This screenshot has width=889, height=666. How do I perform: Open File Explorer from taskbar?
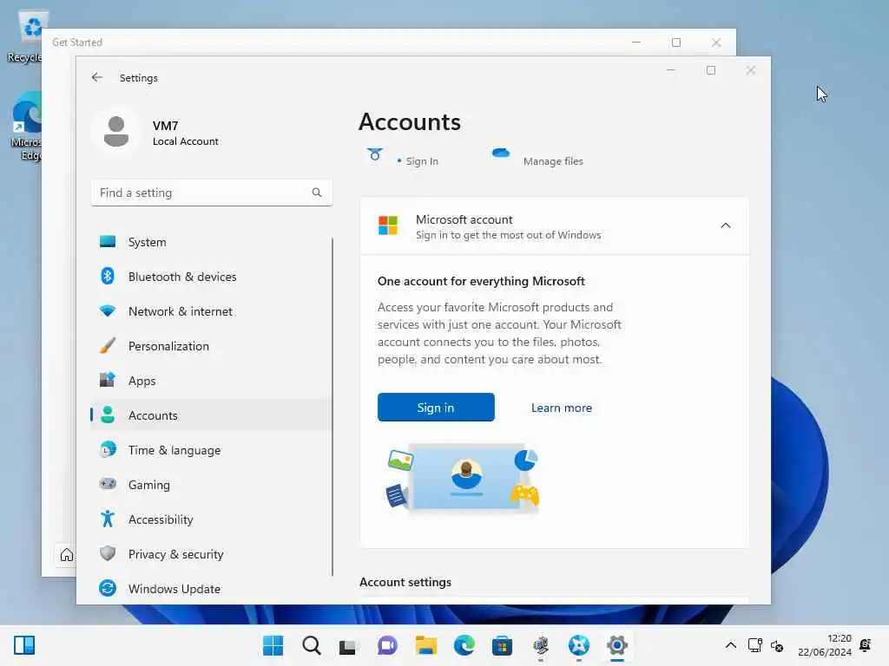(x=425, y=645)
